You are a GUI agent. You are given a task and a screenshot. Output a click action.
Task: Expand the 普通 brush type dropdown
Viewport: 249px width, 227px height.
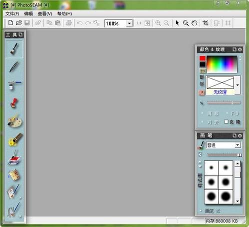238,145
